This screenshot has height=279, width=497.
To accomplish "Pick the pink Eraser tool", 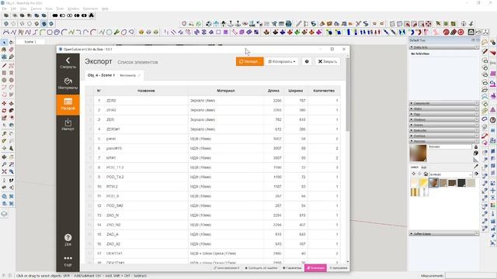I will click(x=12, y=50).
